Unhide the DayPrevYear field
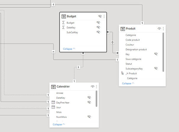The width and height of the screenshot is (179, 132). click(89, 102)
